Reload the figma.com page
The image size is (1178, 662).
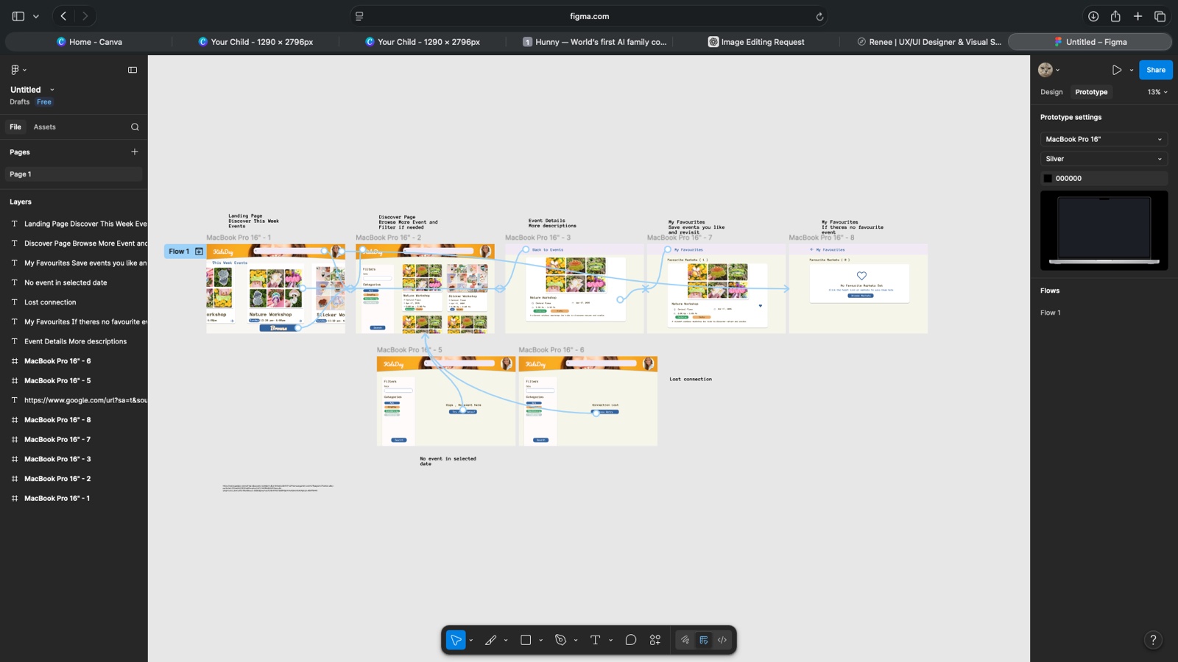coord(819,16)
